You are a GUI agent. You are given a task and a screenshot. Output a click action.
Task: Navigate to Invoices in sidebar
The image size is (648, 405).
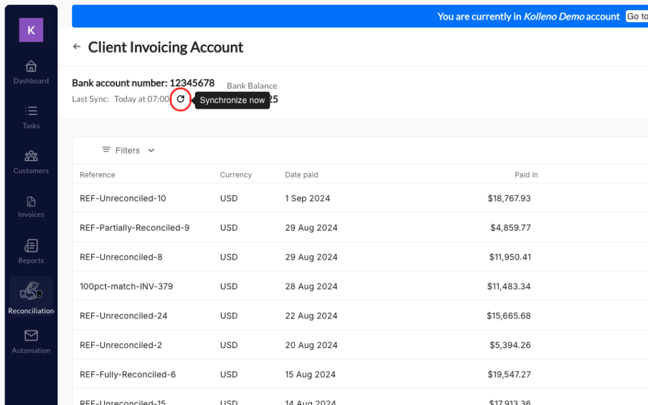[x=31, y=201]
